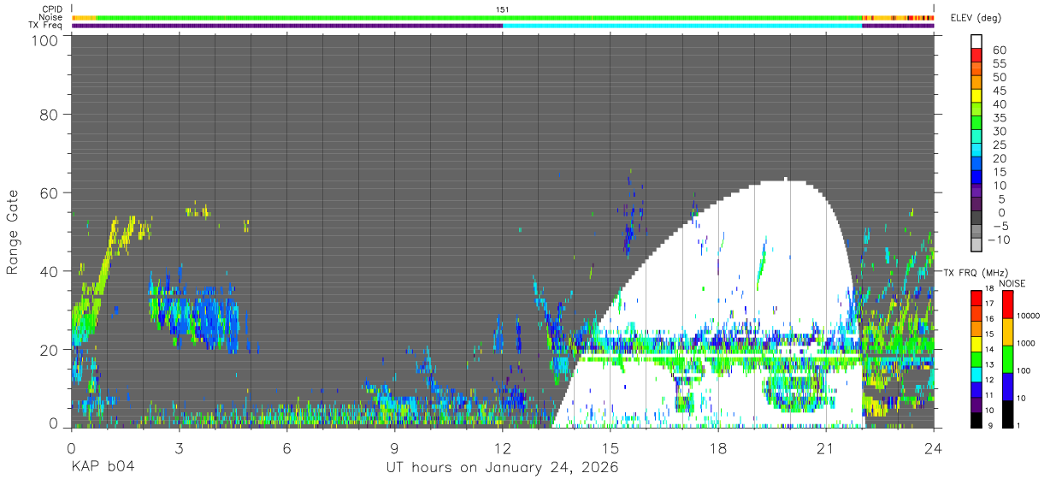
Task: Click the '45' label on ELEV colorbar
Action: (999, 91)
